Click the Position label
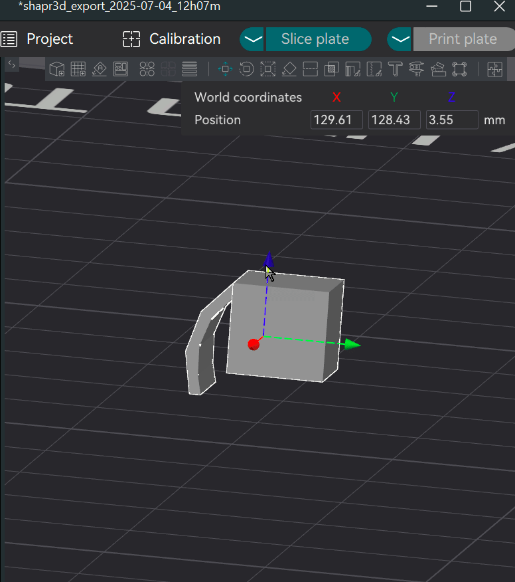 pyautogui.click(x=218, y=120)
